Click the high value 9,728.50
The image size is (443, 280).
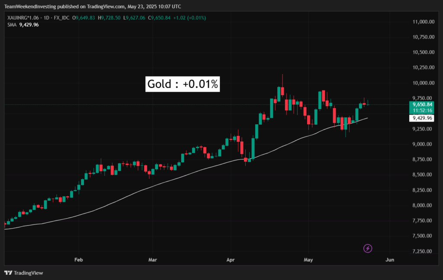click(111, 18)
